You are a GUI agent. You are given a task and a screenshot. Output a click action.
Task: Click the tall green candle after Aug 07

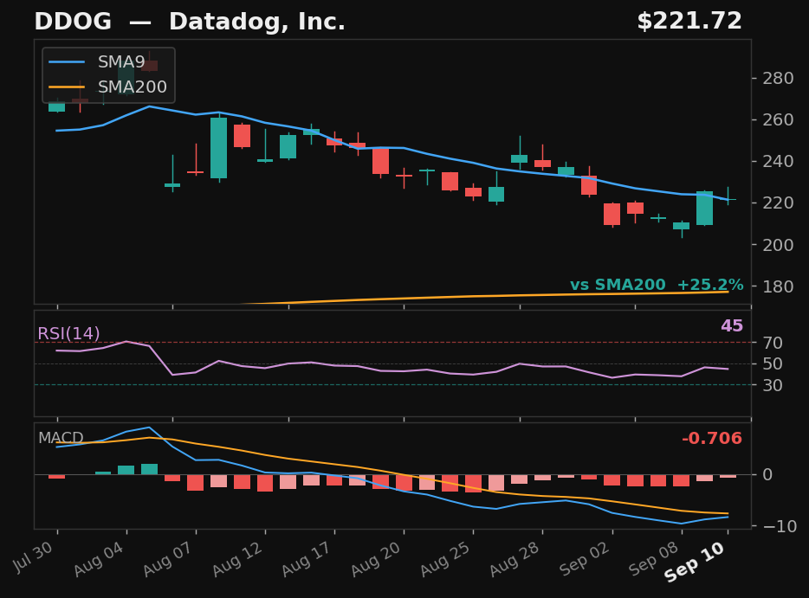(219, 148)
